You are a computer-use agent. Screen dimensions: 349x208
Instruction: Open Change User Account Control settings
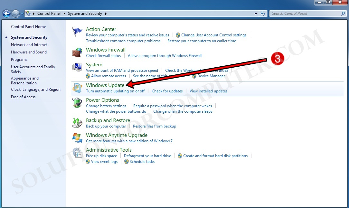[x=214, y=35]
